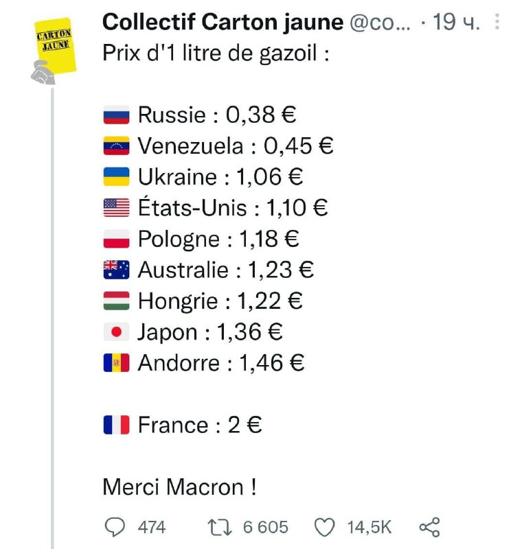Like the tweet with heart icon
Image resolution: width=524 pixels, height=549 pixels.
[324, 527]
